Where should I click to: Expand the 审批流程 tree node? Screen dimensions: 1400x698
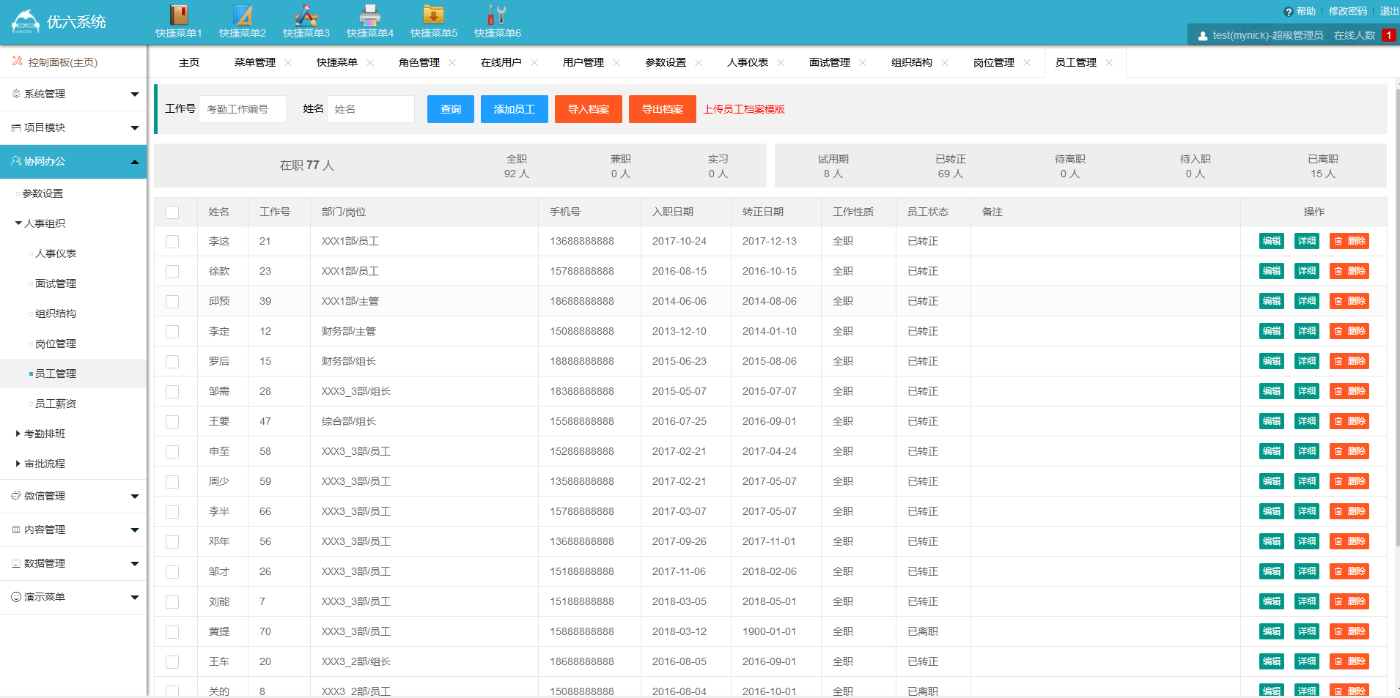[18, 464]
